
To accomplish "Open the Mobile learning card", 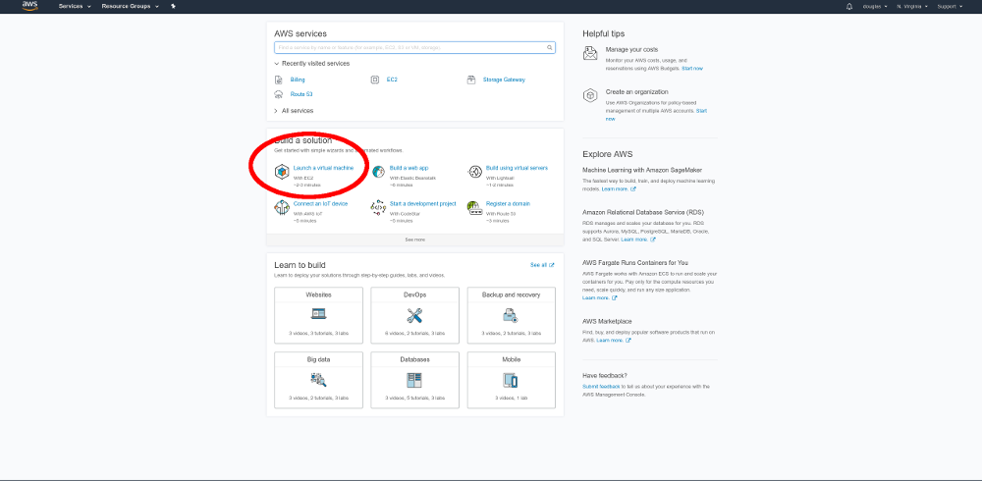I will point(511,380).
